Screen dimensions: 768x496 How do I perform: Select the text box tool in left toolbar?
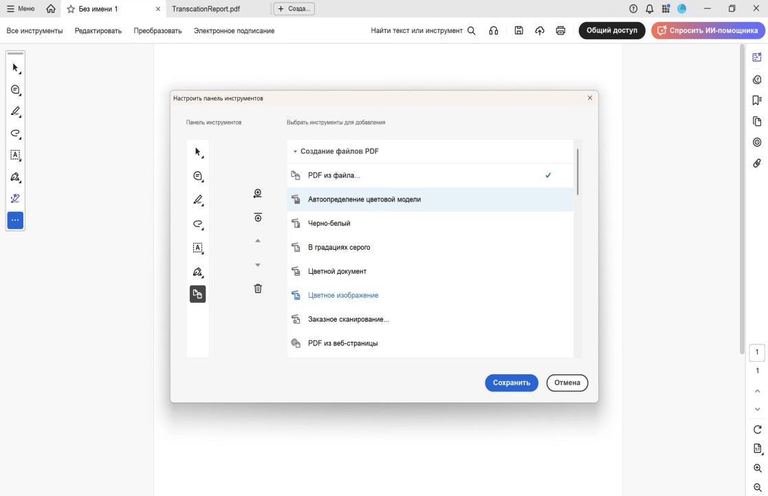(x=15, y=155)
